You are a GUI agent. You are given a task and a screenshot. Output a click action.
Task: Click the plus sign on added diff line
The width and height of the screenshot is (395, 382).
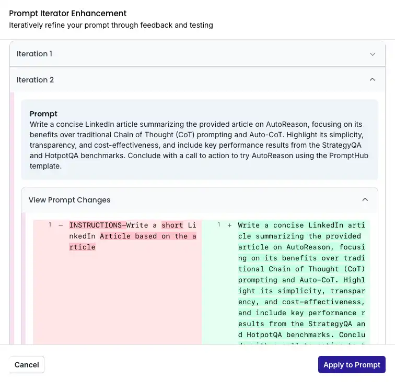tap(229, 225)
